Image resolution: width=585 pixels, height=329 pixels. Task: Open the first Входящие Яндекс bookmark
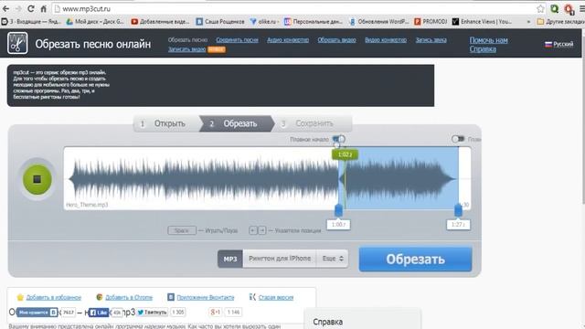click(30, 22)
